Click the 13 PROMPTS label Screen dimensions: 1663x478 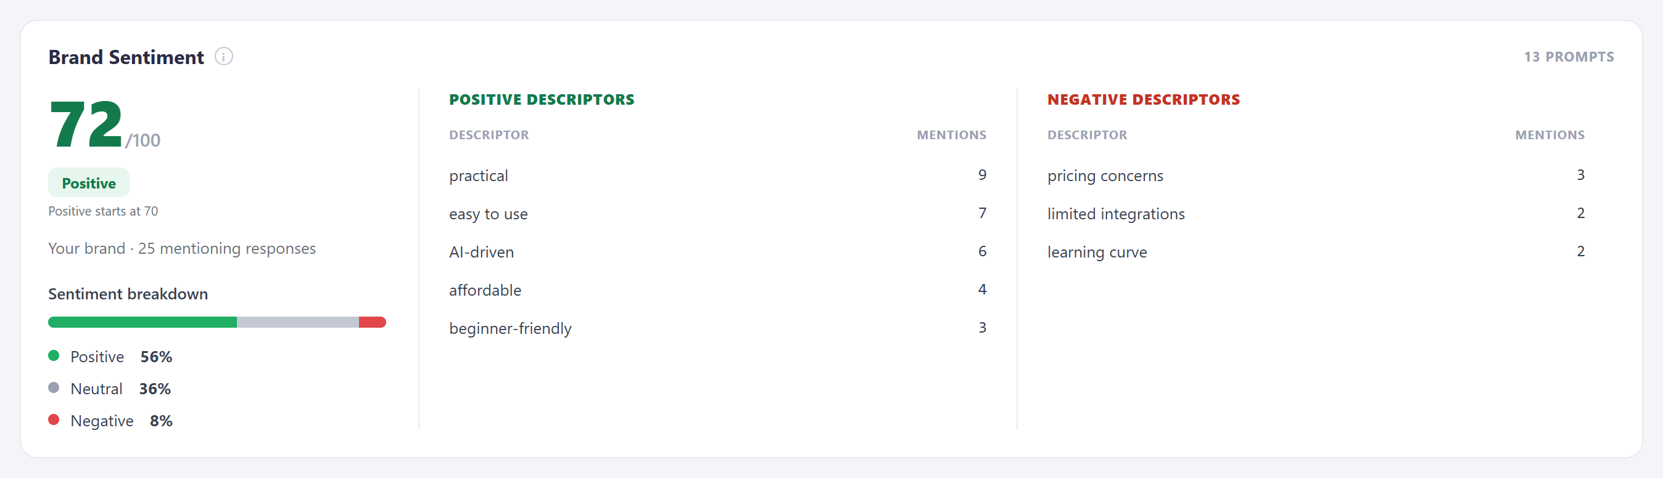(1569, 57)
